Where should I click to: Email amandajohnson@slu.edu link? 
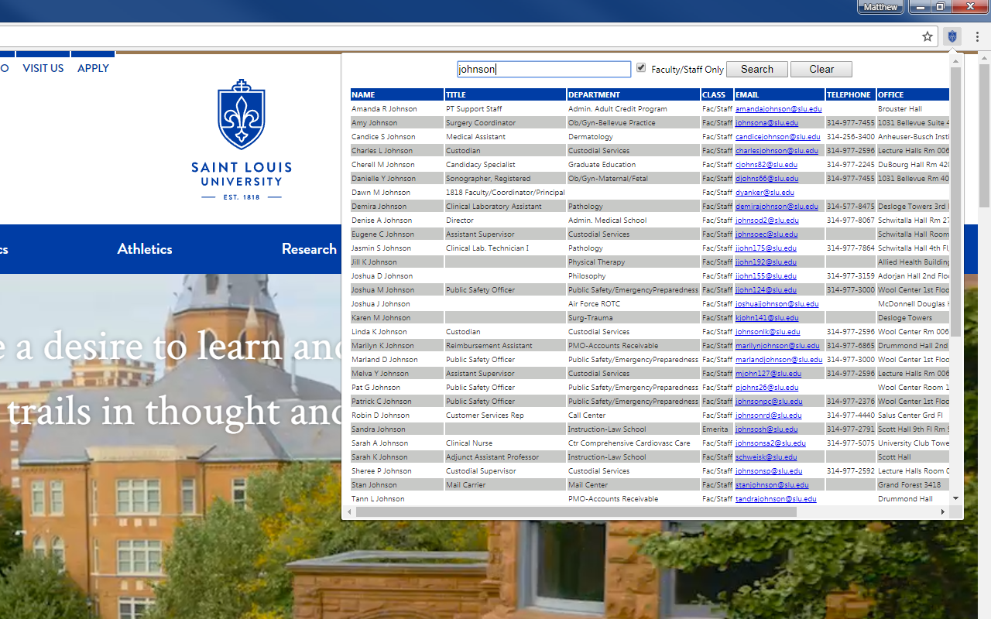(778, 109)
